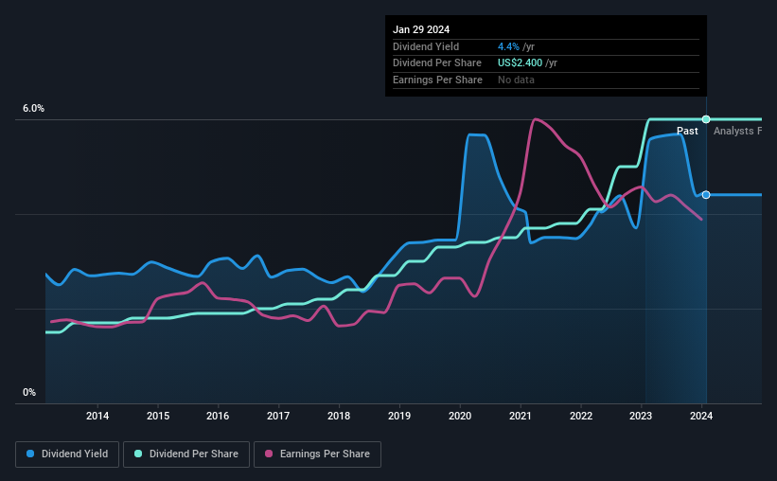Toggle the Dividend Yield legend button
The image size is (777, 481).
pyautogui.click(x=67, y=454)
